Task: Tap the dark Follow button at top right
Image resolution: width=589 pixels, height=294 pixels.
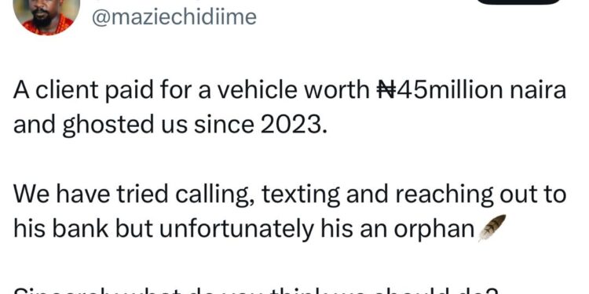Action: [518, 2]
